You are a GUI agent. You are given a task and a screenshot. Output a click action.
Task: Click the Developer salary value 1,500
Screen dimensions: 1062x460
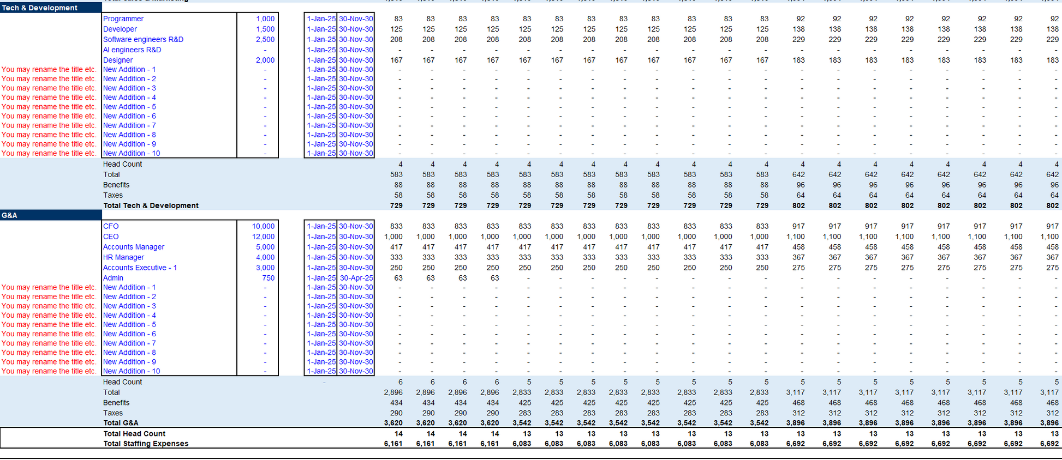pos(265,29)
